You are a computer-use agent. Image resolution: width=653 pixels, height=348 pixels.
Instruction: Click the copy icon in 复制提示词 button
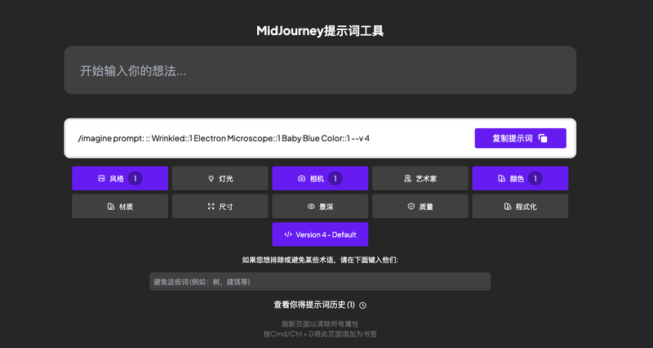(543, 138)
